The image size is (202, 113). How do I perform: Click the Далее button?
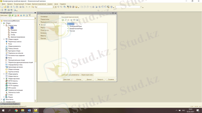(x=89, y=79)
